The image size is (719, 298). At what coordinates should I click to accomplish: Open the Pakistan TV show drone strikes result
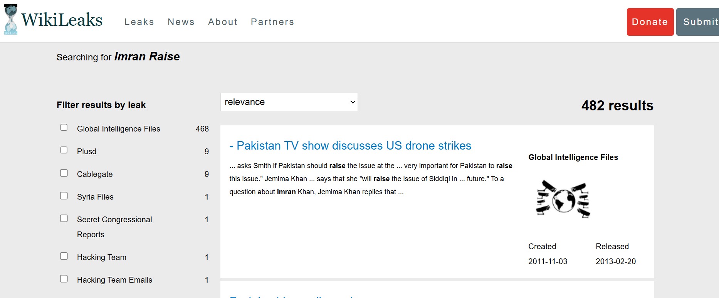[x=354, y=146]
